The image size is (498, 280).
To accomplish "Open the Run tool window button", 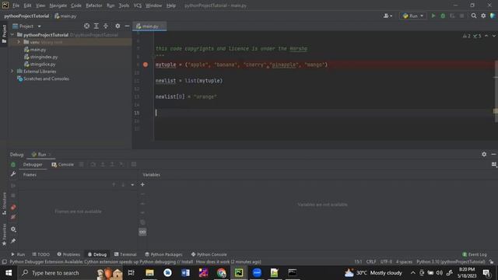I will tap(18, 254).
